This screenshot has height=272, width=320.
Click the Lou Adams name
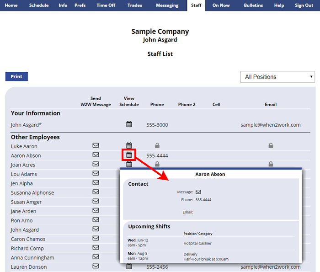coord(24,174)
